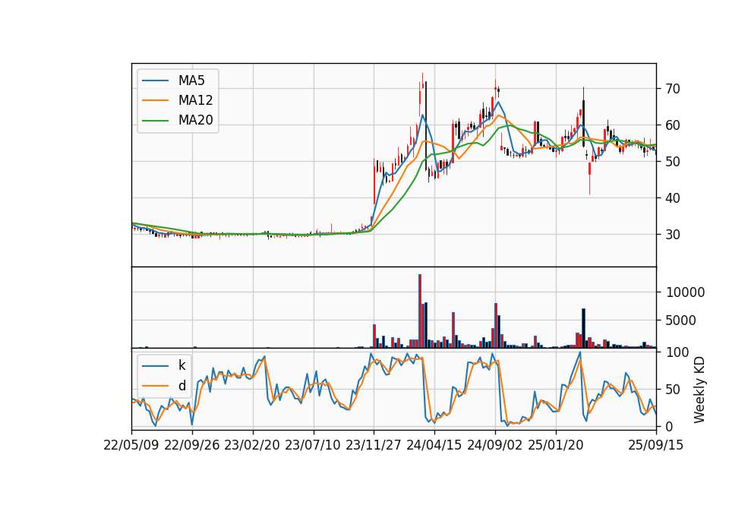Click the k legend entry in KD panel

(x=164, y=365)
